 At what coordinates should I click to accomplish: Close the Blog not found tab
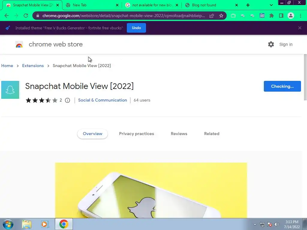coord(236,5)
